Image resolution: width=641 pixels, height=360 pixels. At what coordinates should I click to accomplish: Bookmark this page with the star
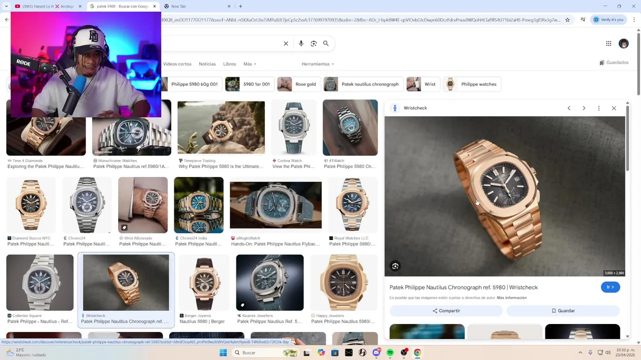click(x=567, y=20)
